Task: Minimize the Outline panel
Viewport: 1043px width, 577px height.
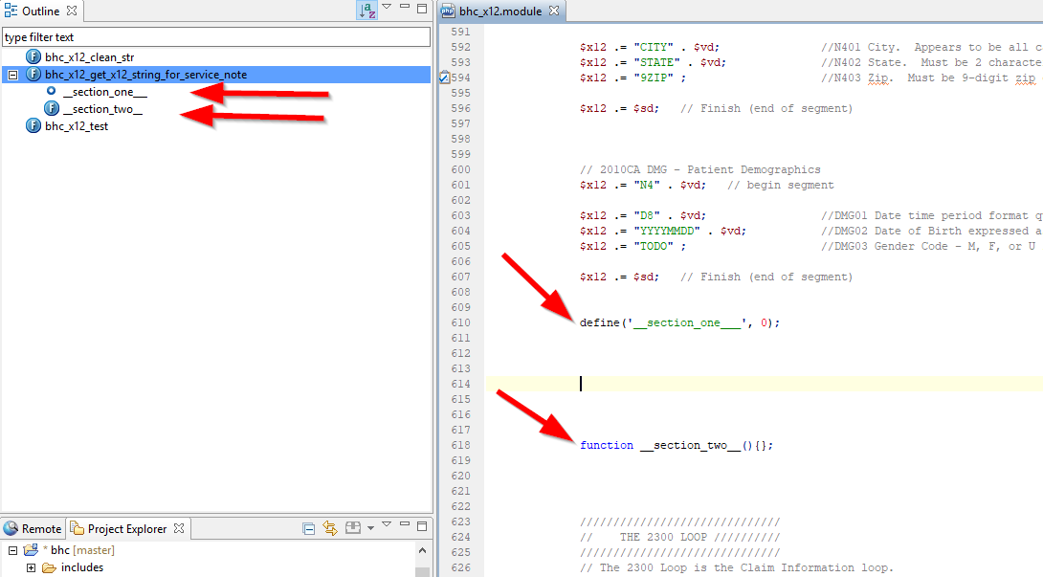Action: 405,7
